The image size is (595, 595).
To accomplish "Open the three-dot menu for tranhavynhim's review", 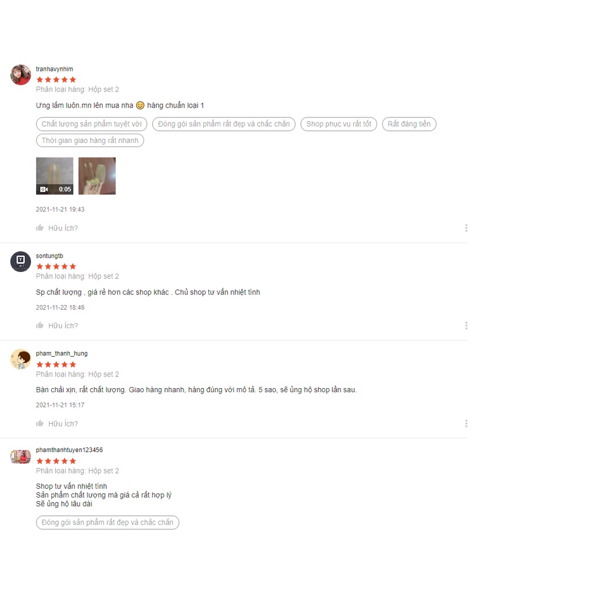I will pyautogui.click(x=466, y=228).
